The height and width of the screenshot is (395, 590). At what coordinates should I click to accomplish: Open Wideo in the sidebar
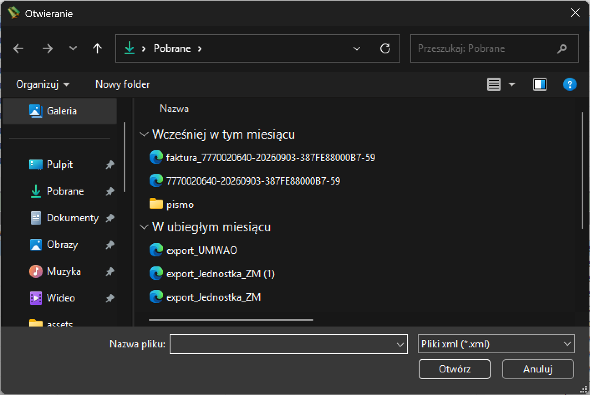pyautogui.click(x=61, y=298)
